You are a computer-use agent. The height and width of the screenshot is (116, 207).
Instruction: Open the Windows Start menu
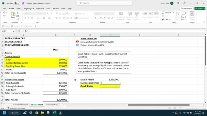[5, 113]
